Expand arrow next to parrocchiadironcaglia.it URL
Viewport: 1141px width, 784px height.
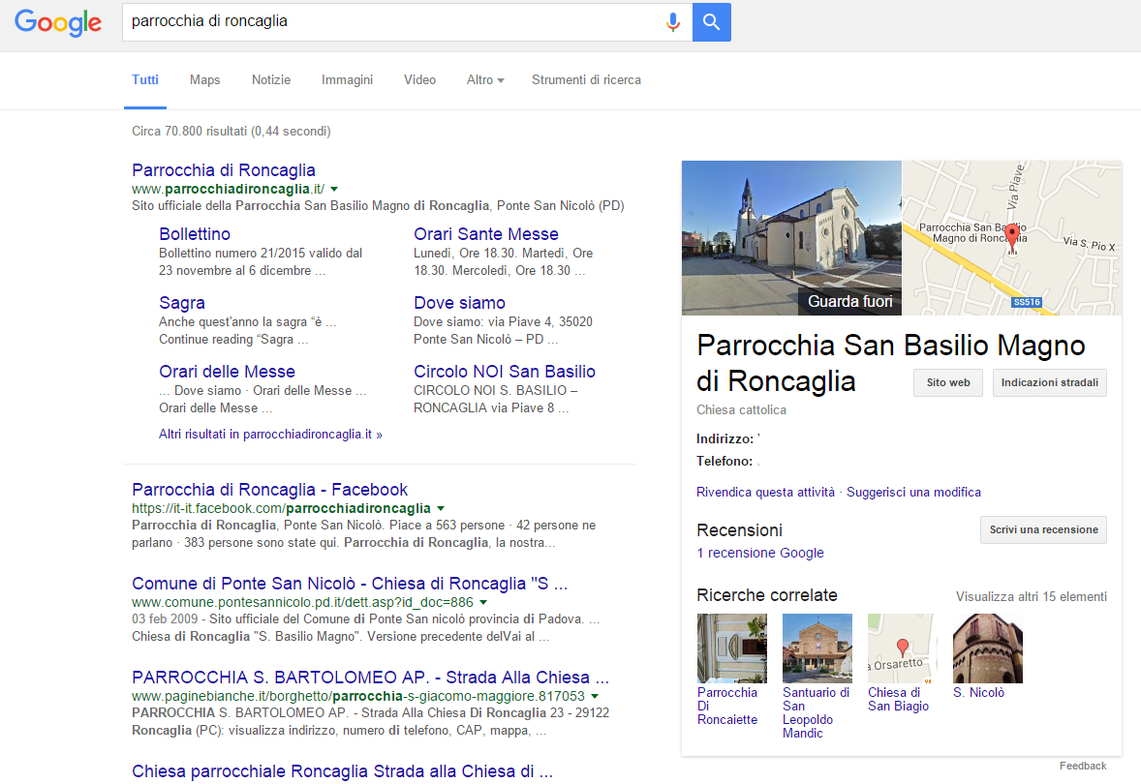pyautogui.click(x=334, y=189)
